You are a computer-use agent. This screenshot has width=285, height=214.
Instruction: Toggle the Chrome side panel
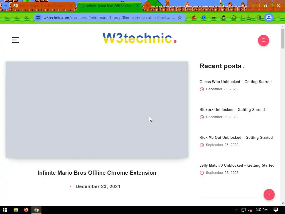(259, 18)
